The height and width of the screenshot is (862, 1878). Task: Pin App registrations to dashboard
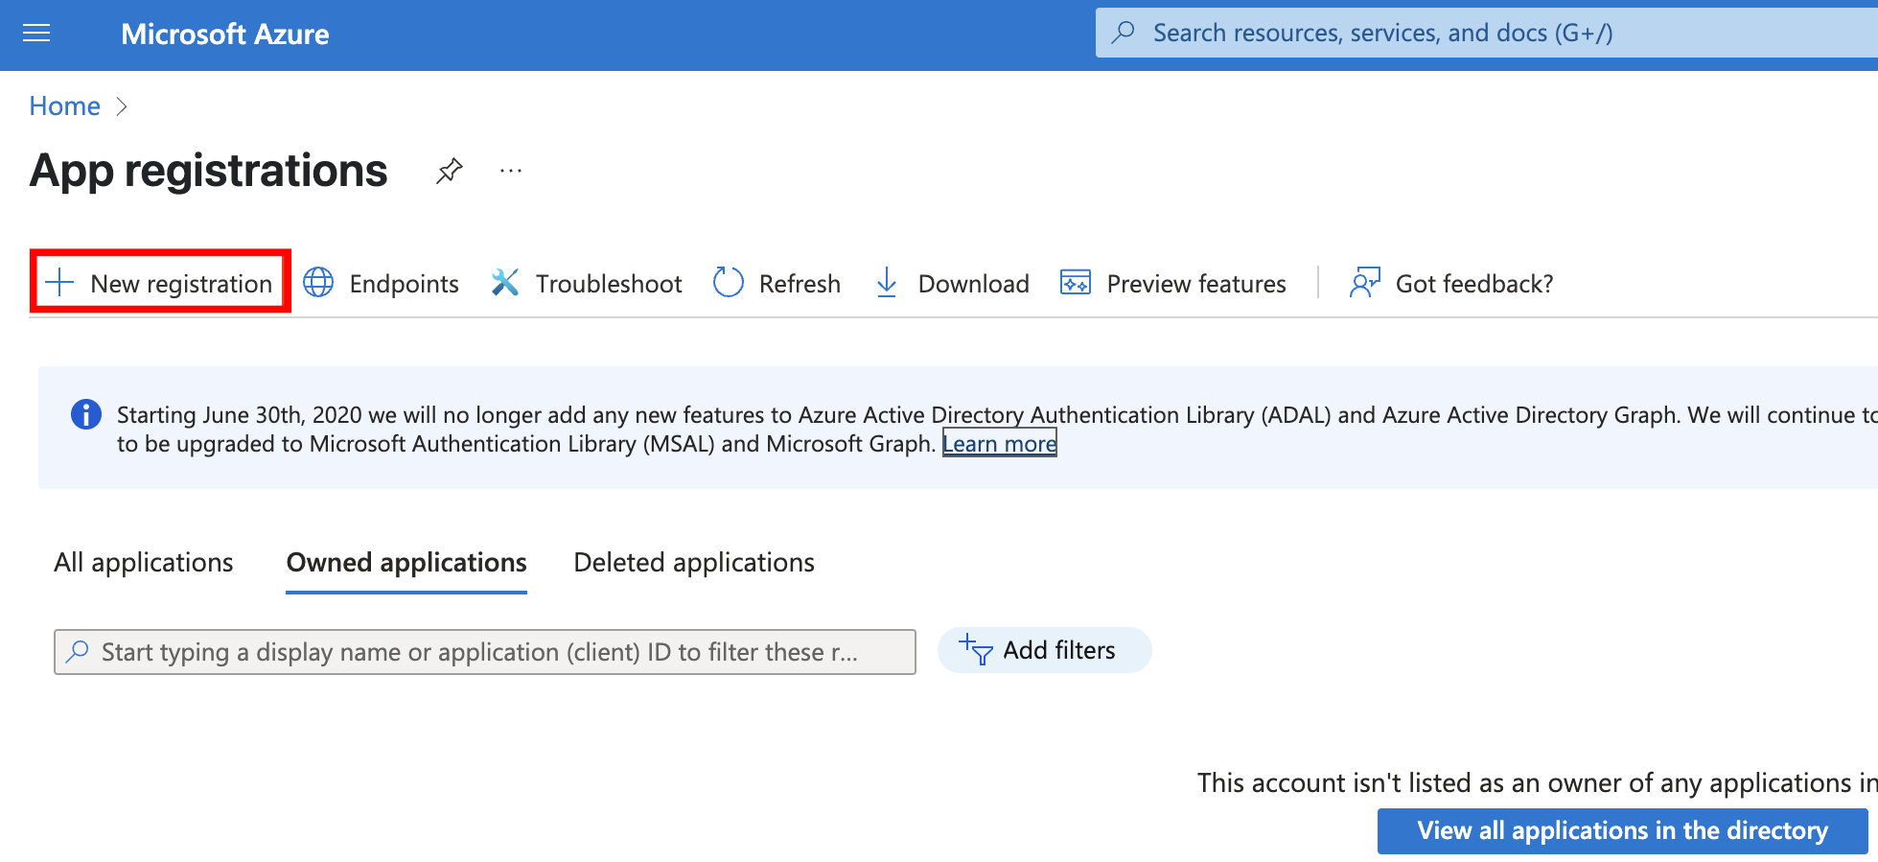[449, 172]
